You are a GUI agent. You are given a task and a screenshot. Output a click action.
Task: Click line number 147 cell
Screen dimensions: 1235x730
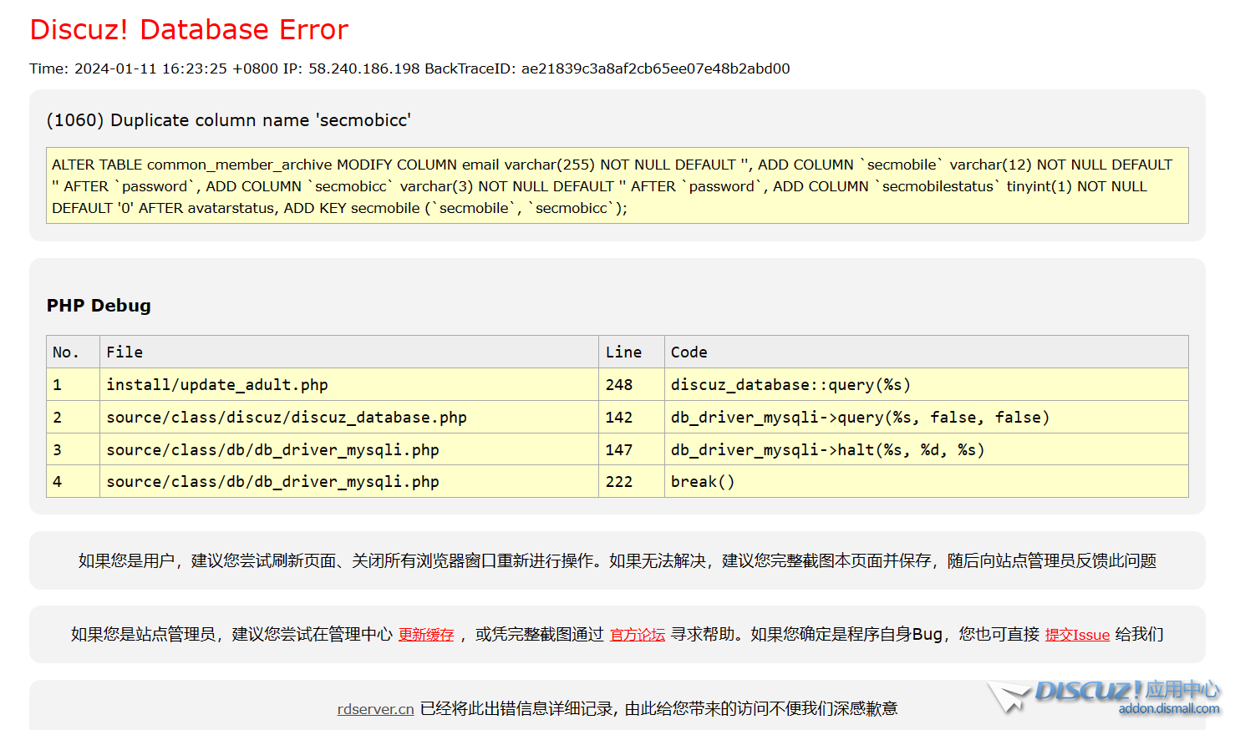tap(632, 450)
